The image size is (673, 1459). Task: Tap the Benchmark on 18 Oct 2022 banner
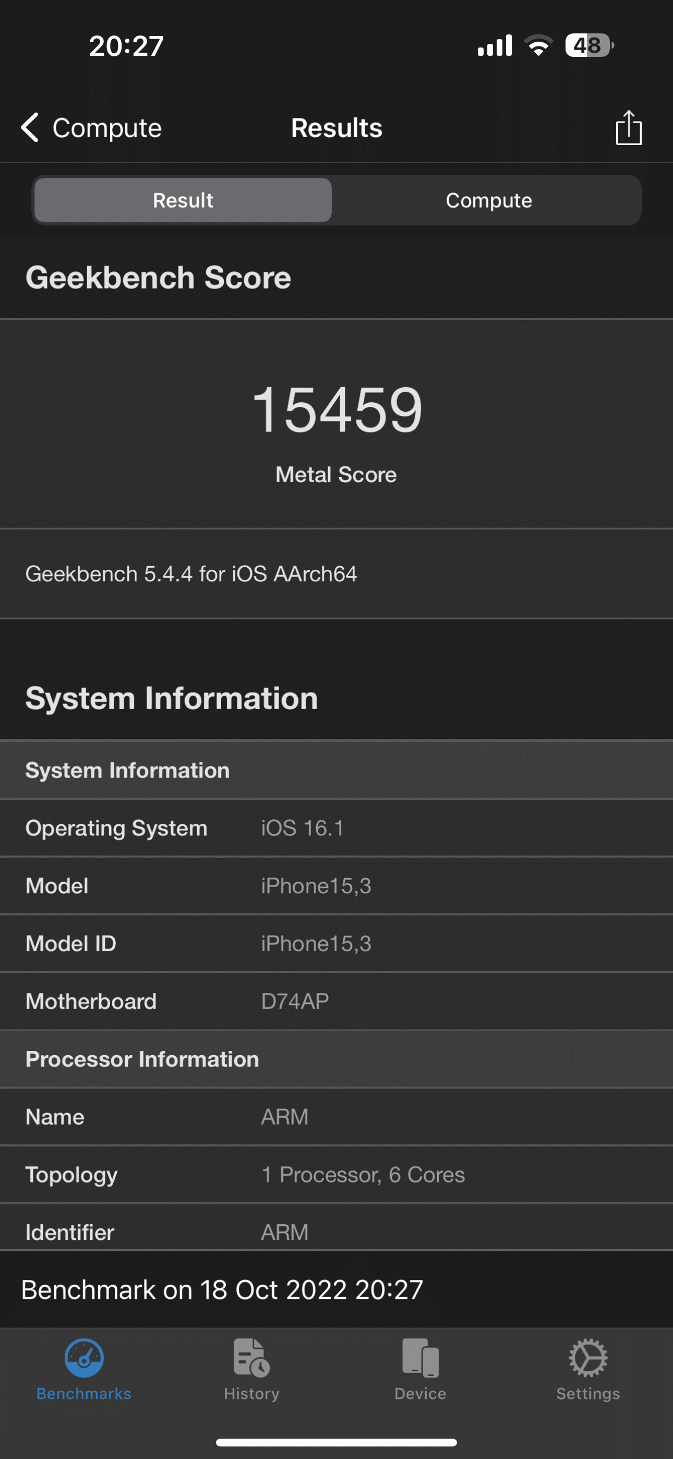pos(336,1289)
